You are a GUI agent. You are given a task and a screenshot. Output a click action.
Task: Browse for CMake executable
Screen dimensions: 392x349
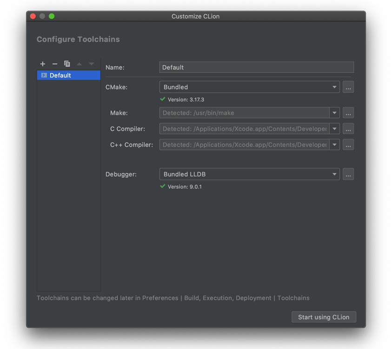click(x=348, y=87)
